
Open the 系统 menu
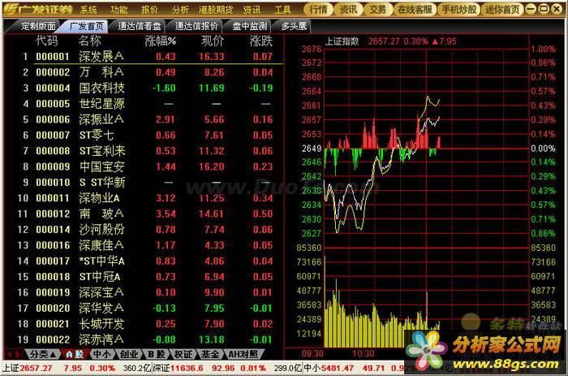(88, 10)
